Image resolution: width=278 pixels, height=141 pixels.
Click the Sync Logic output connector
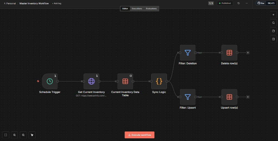click(x=167, y=81)
